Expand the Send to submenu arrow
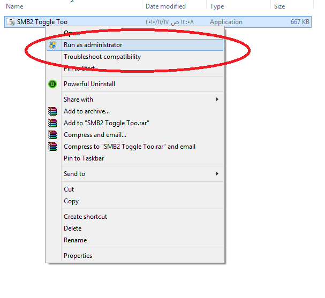The image size is (325, 298). (x=217, y=174)
